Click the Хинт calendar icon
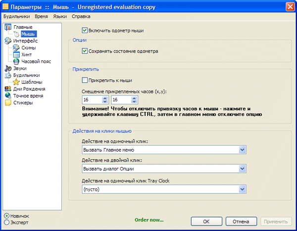This screenshot has height=231, width=297. coord(16,55)
